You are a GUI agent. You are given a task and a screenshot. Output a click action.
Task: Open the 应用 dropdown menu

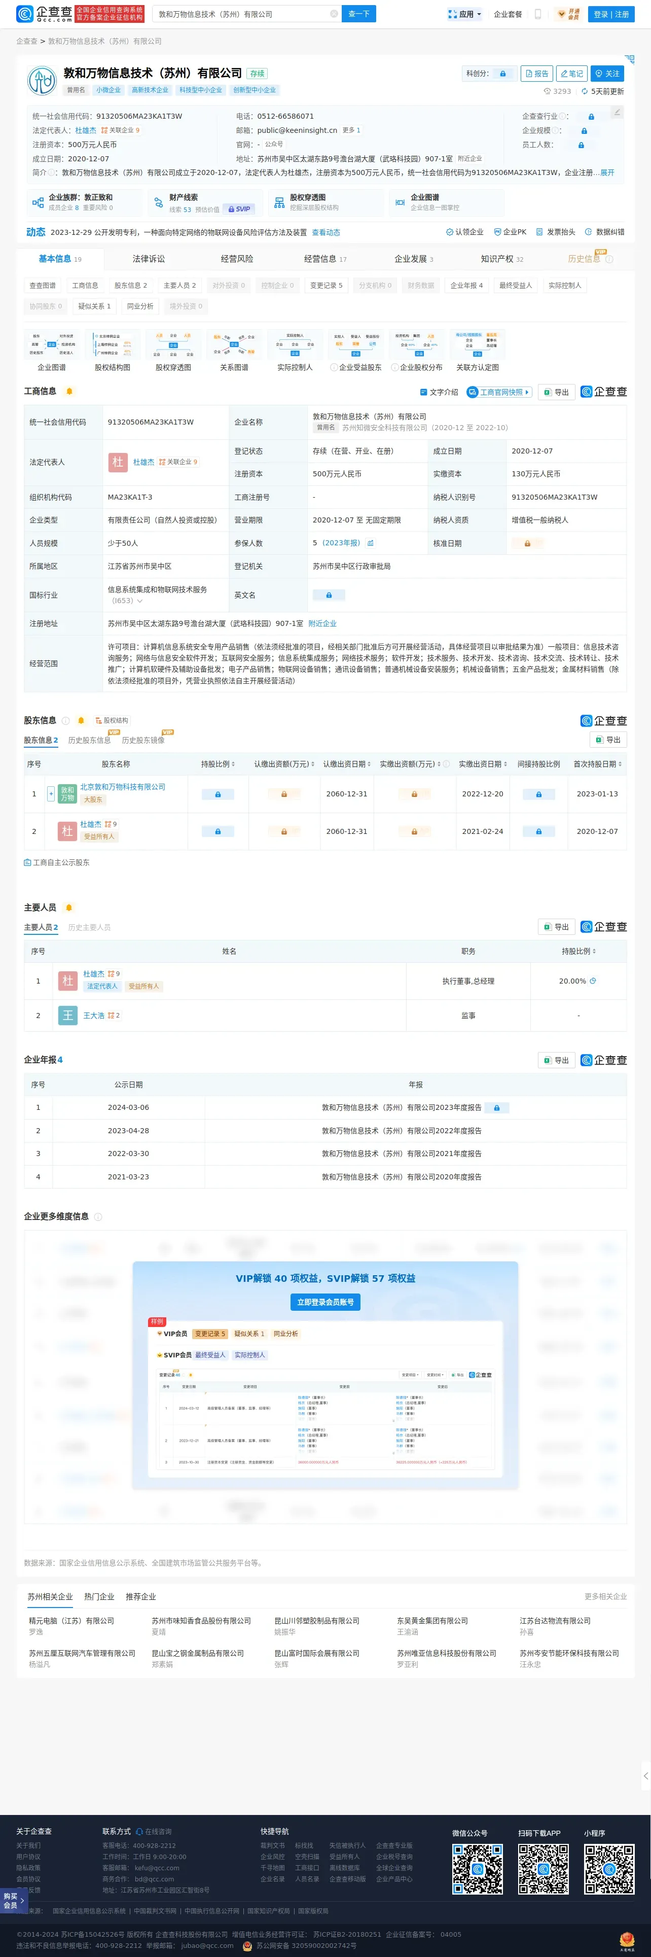[464, 14]
